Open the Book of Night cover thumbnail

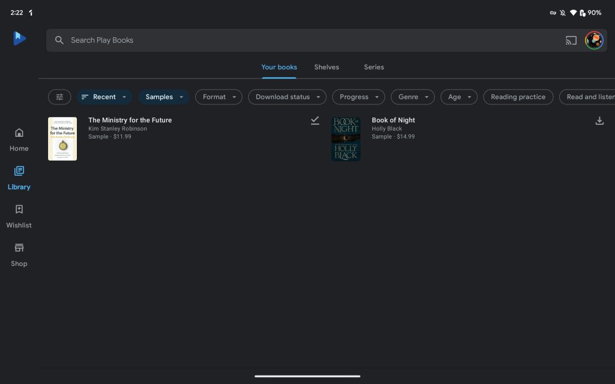[346, 139]
